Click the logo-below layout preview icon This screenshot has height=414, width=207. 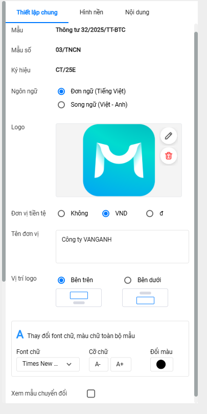145,298
